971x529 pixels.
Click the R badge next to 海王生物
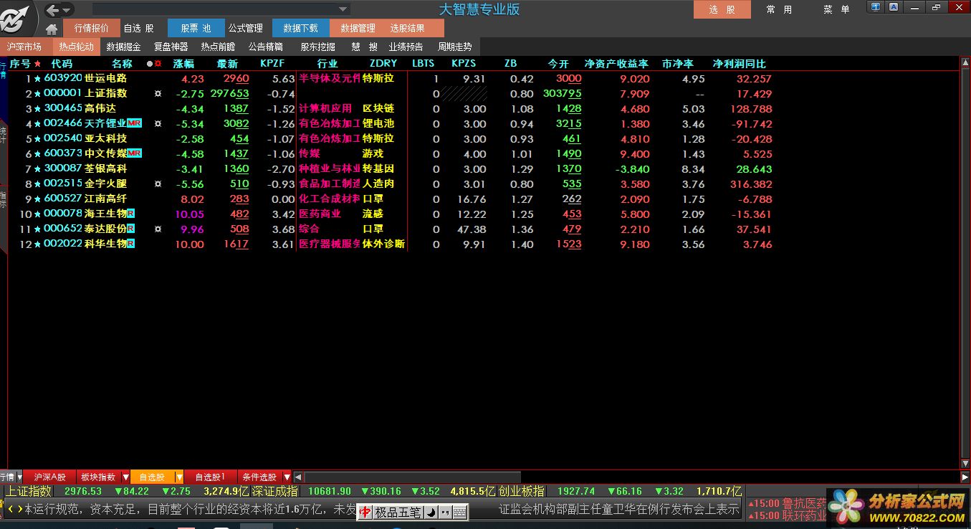(x=131, y=214)
